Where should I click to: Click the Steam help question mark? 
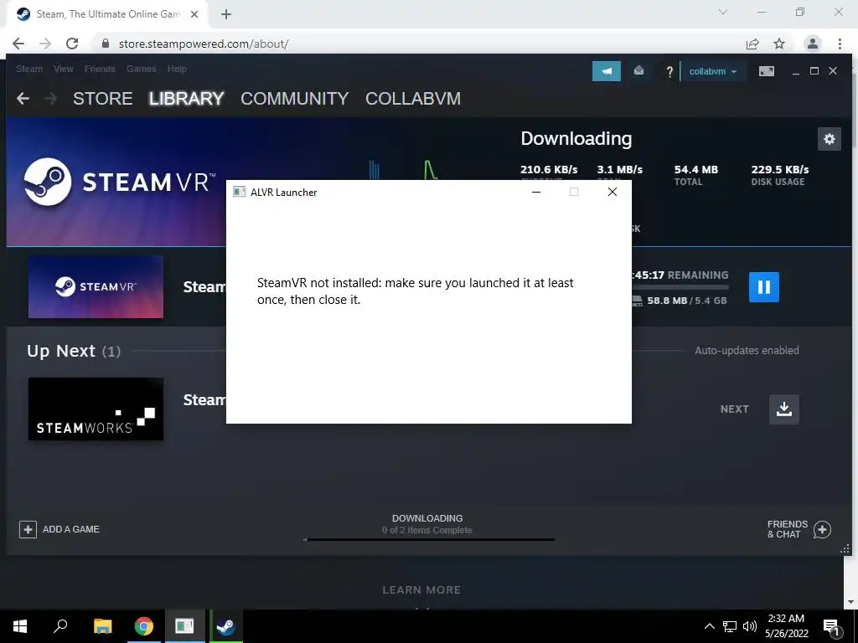[669, 72]
